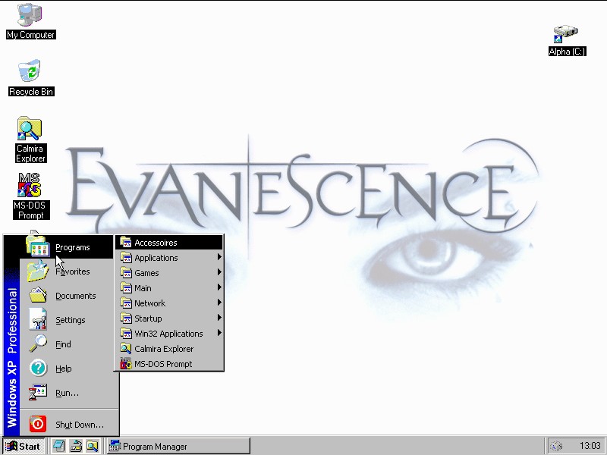Select Run... from the Start menu
Viewport: 607px width, 455px height.
coord(67,393)
